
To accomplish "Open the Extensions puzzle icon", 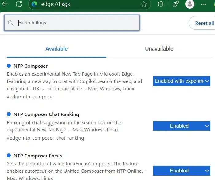I will 160,4.
